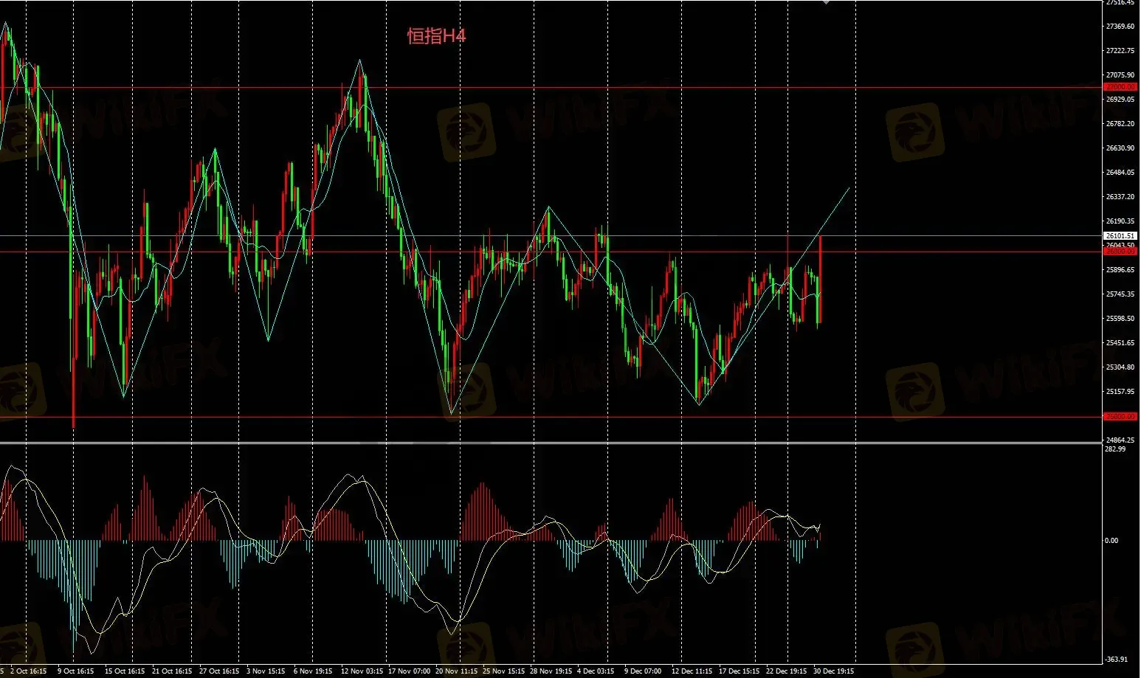Click the 25 Nov 15:15 time label

point(504,671)
